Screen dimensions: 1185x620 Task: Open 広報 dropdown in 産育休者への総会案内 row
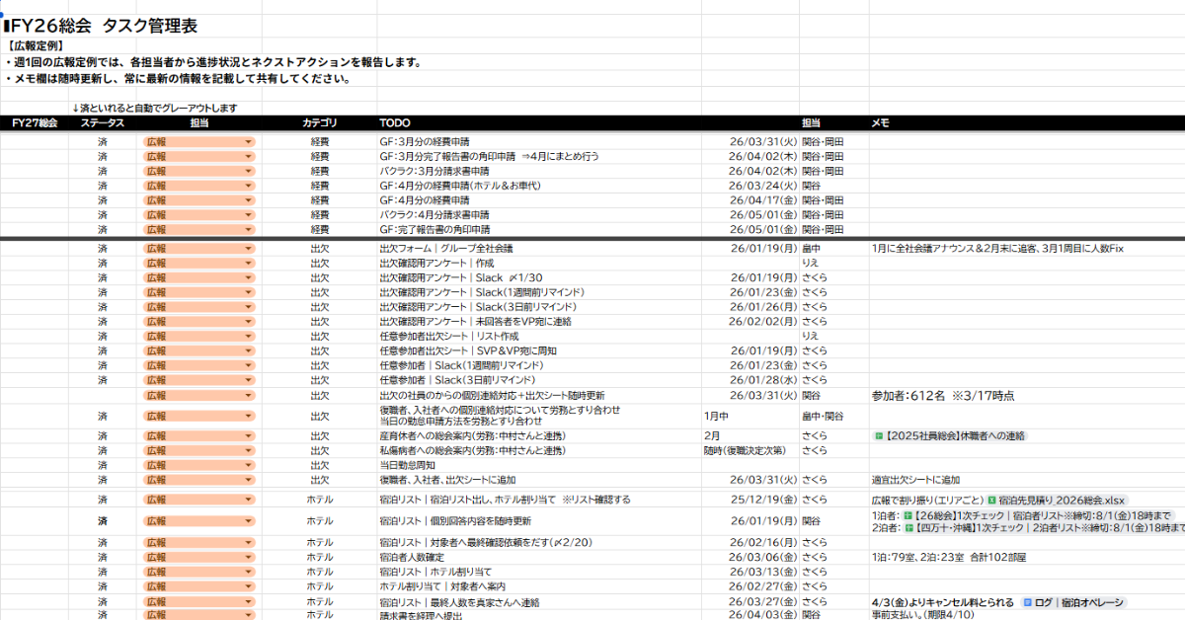coord(199,435)
